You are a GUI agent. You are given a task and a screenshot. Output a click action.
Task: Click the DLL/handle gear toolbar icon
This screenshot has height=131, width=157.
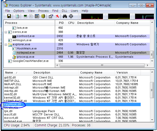tap(43, 16)
